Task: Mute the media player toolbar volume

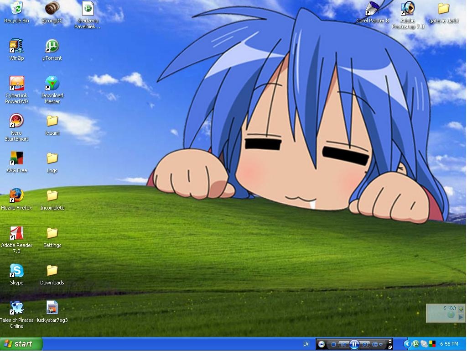Action: point(374,345)
